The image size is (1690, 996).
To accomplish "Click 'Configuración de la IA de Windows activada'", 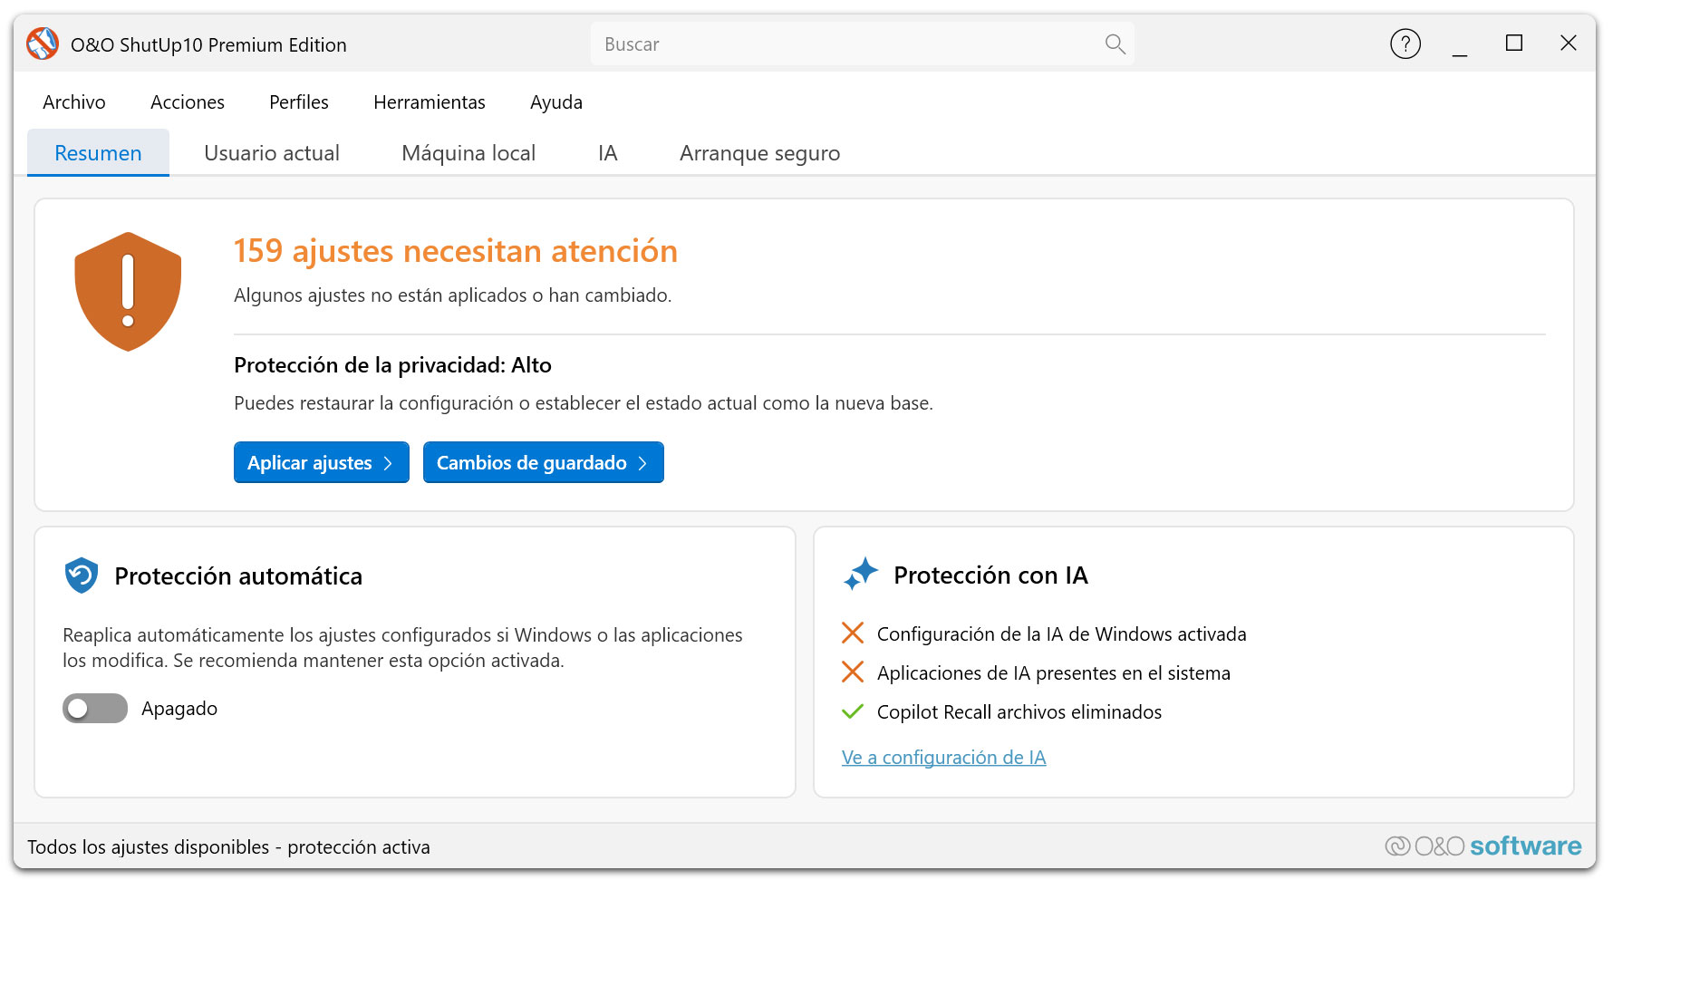I will pyautogui.click(x=1062, y=633).
